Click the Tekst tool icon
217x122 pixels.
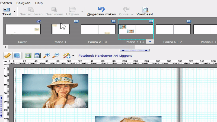click(7, 10)
